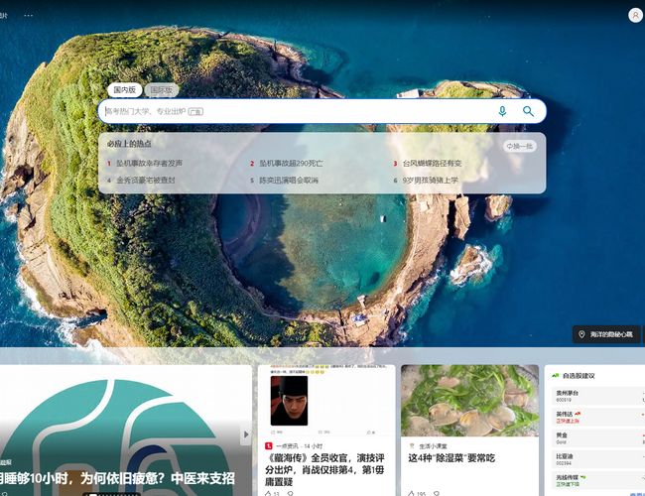Click the carousel slide indicator dots
This screenshot has height=496, width=645.
[x=111, y=494]
